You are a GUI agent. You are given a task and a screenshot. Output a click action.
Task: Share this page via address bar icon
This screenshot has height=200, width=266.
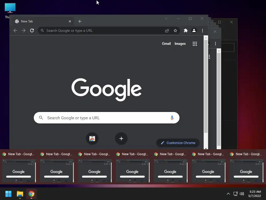(167, 31)
